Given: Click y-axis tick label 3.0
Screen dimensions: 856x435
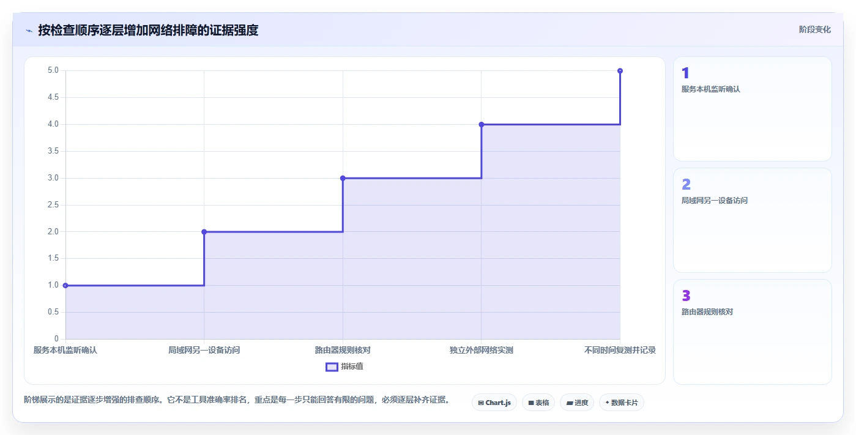Looking at the screenshot, I should (53, 178).
